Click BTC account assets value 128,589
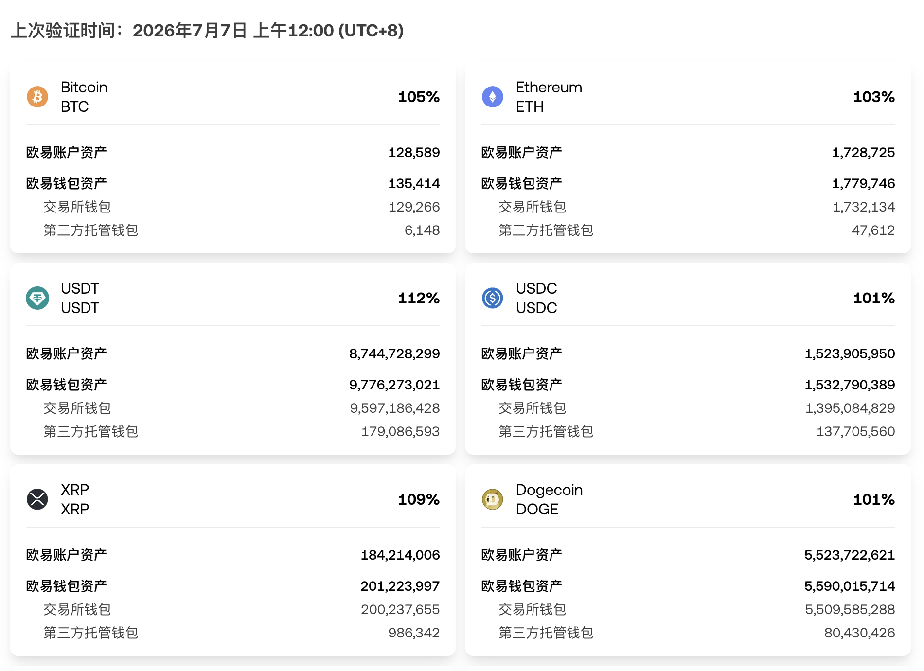Image resolution: width=924 pixels, height=671 pixels. pos(414,153)
